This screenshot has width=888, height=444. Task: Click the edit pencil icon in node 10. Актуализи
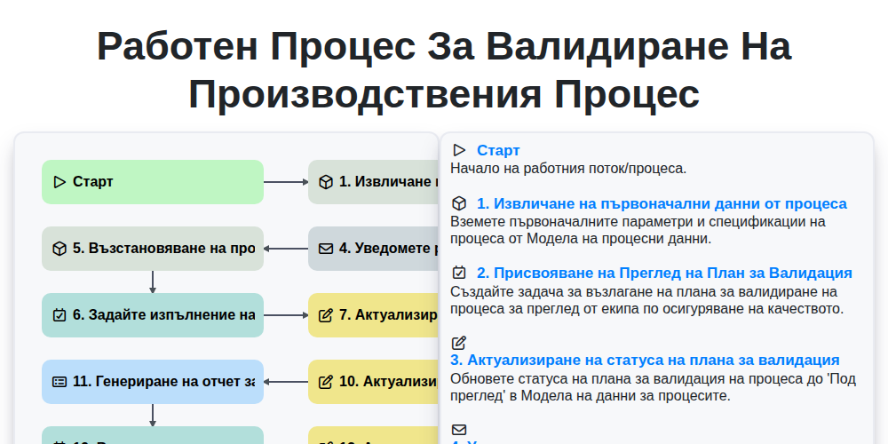(x=326, y=382)
